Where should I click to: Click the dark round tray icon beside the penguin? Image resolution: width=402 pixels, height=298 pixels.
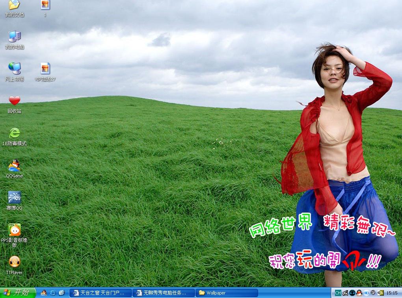click(352, 293)
